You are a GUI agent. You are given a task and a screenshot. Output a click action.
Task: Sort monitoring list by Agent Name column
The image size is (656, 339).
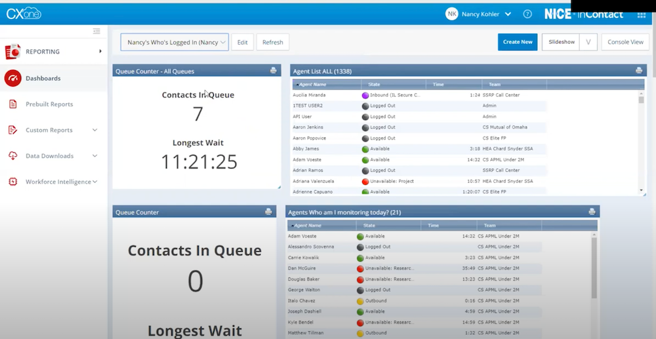coord(321,226)
